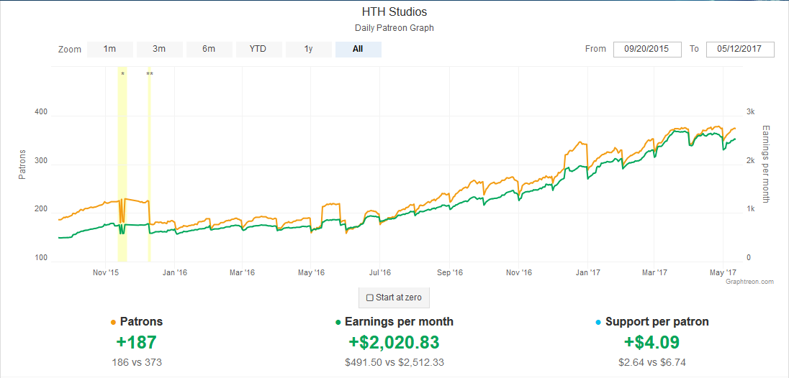
Task: Click the +187 patrons change value
Action: point(136,342)
